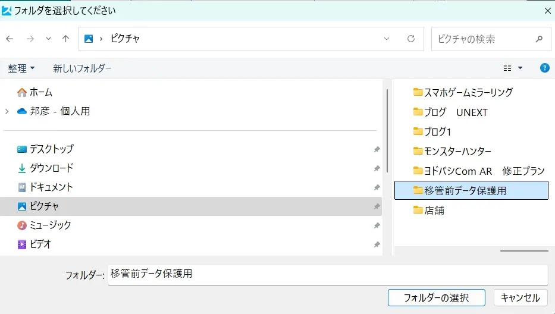Go to ミュージック in the sidebar
The height and width of the screenshot is (314, 555).
(50, 225)
